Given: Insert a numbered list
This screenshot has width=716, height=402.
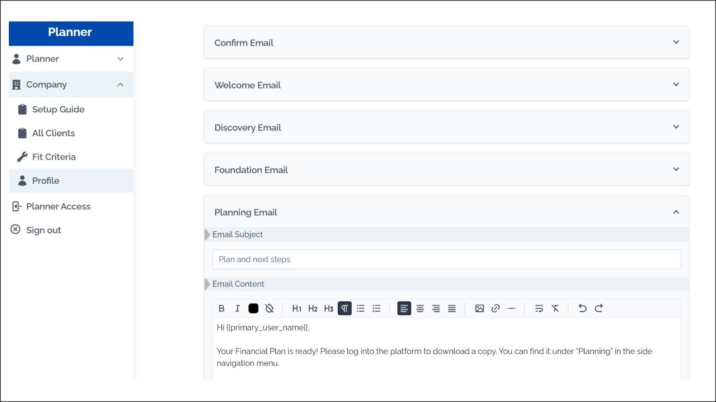Looking at the screenshot, I should (x=377, y=308).
